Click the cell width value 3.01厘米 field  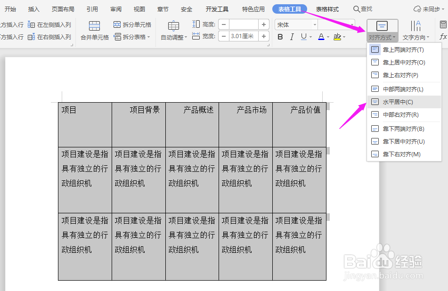click(242, 35)
